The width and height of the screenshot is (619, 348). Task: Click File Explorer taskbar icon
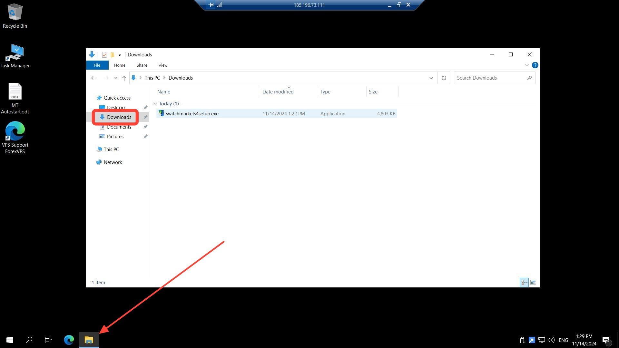[x=89, y=340]
